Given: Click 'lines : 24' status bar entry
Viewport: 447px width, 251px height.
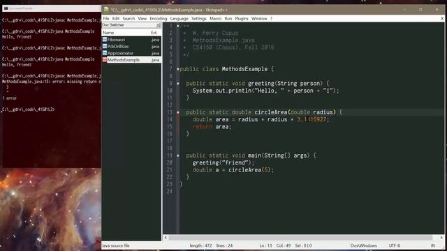Looking at the screenshot, I should point(224,245).
